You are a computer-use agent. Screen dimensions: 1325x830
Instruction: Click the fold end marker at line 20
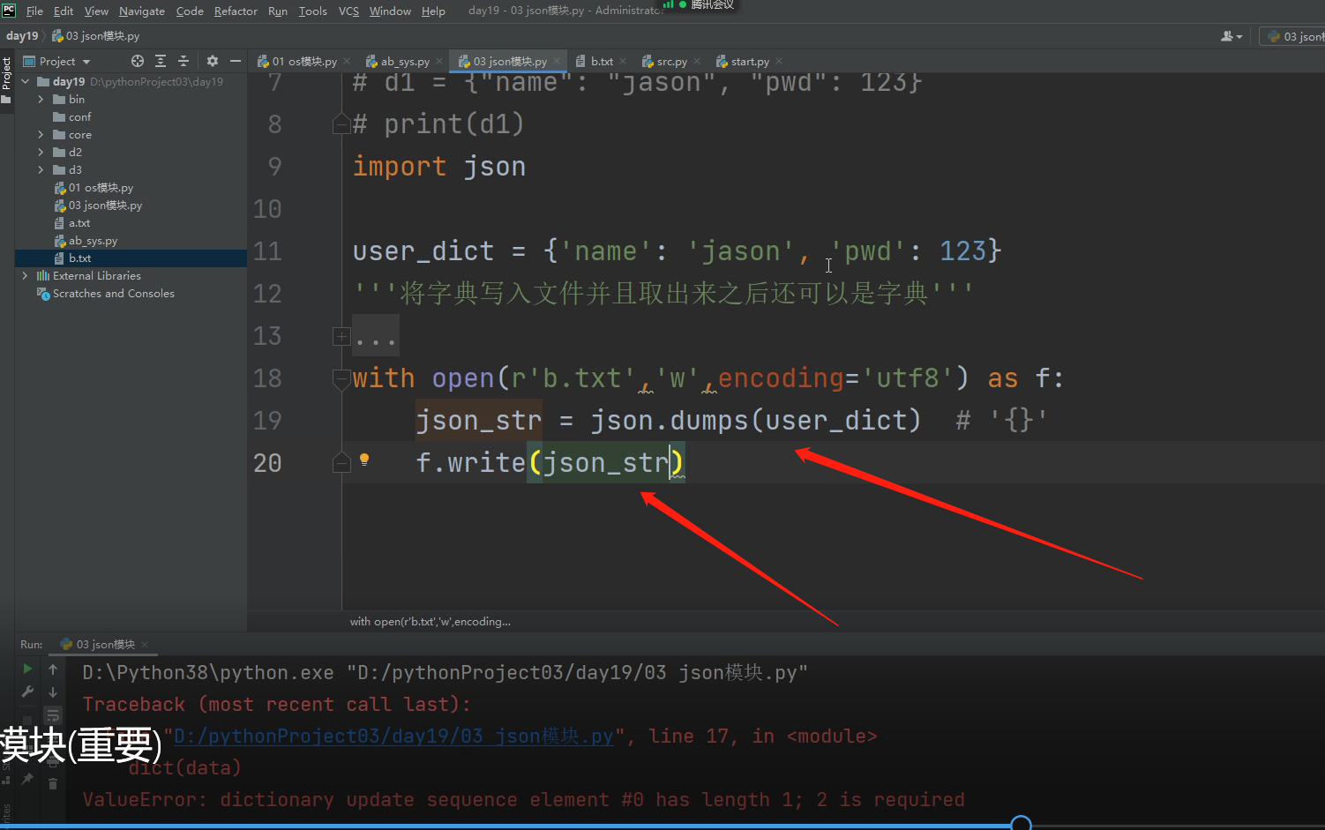coord(341,463)
